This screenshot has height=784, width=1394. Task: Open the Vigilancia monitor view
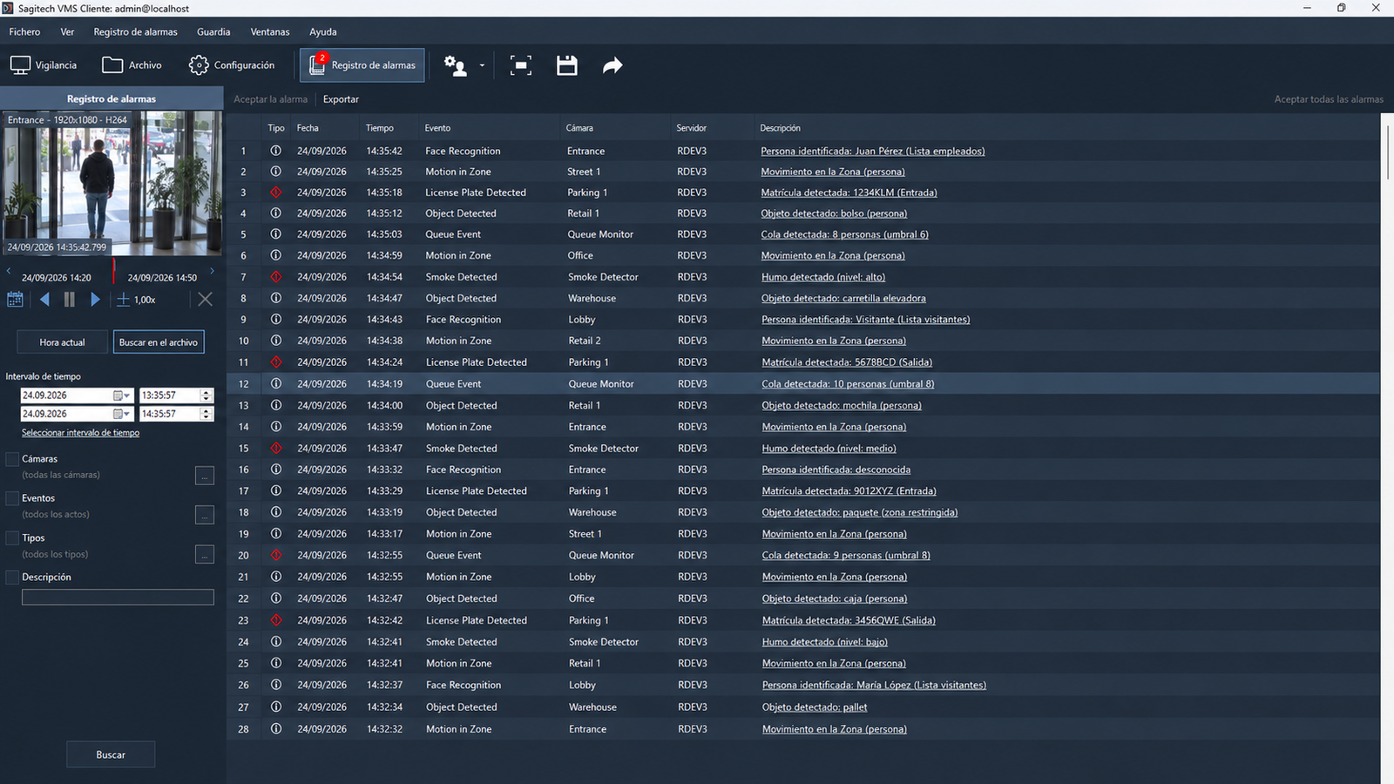click(x=44, y=65)
